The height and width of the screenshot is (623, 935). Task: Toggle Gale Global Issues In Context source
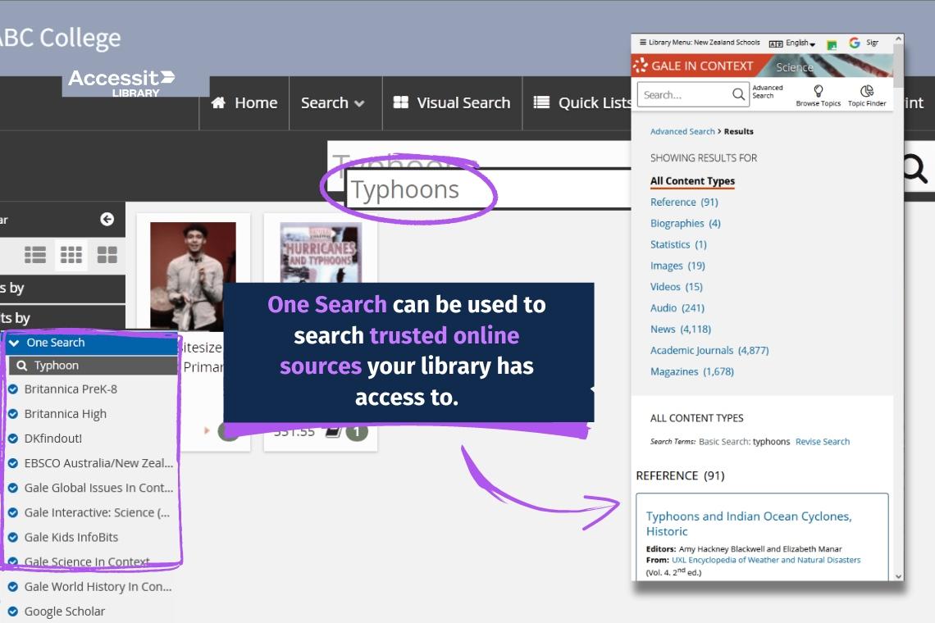pyautogui.click(x=13, y=488)
